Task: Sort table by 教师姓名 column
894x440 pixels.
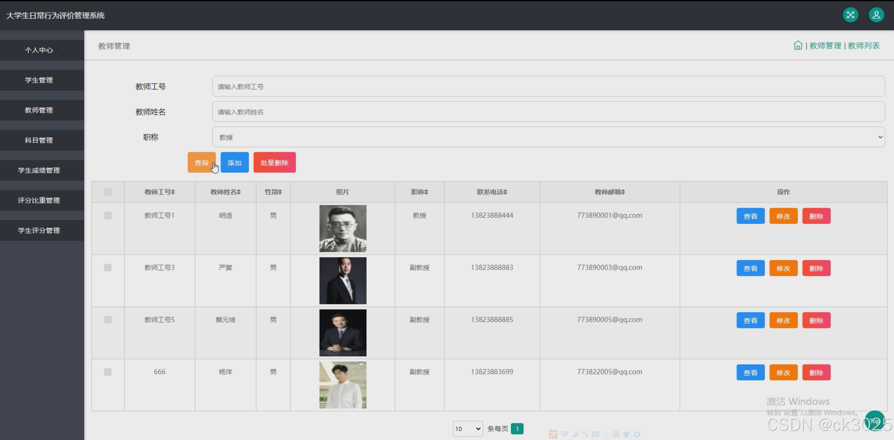Action: click(x=225, y=192)
